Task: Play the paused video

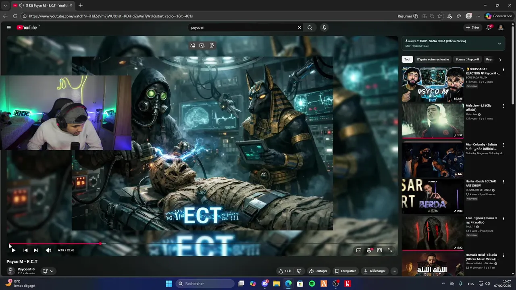Action: pos(13,250)
